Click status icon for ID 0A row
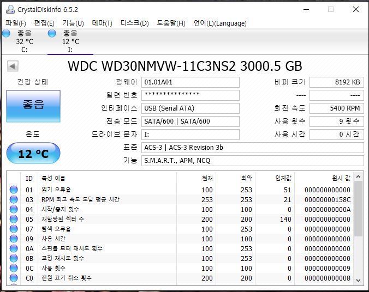This screenshot has height=292, width=369. point(14,248)
